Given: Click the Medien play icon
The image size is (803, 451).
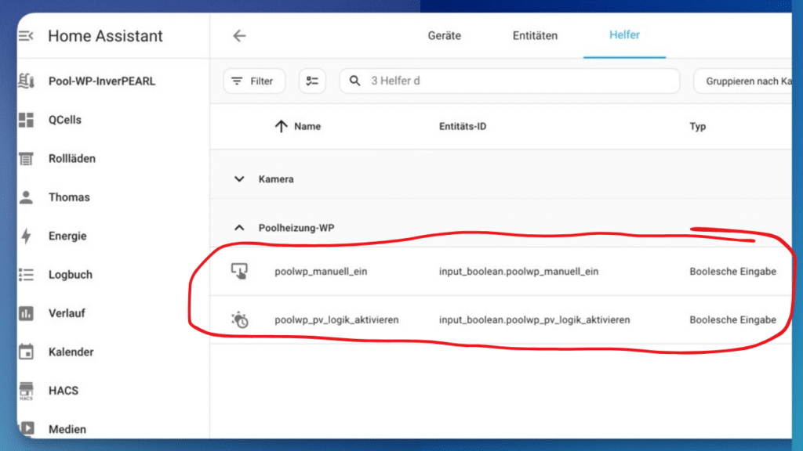Looking at the screenshot, I should [x=27, y=428].
